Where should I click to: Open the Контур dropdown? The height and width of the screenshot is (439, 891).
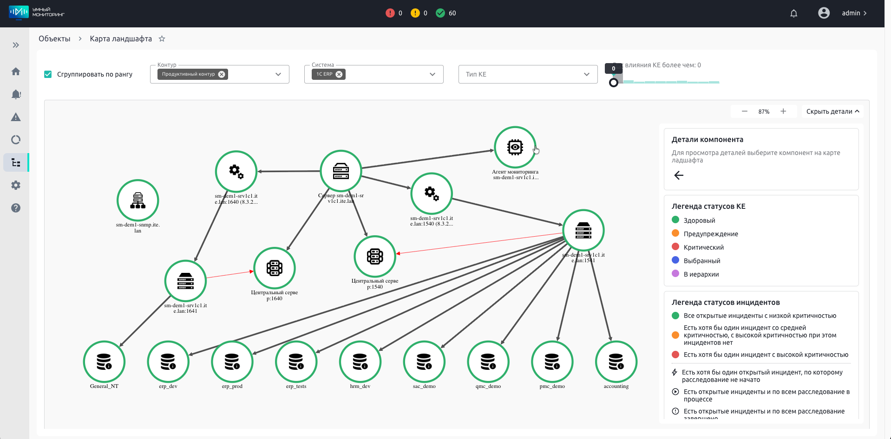278,74
